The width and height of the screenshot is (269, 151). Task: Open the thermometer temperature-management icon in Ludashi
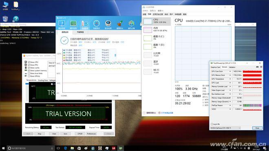(x=85, y=24)
